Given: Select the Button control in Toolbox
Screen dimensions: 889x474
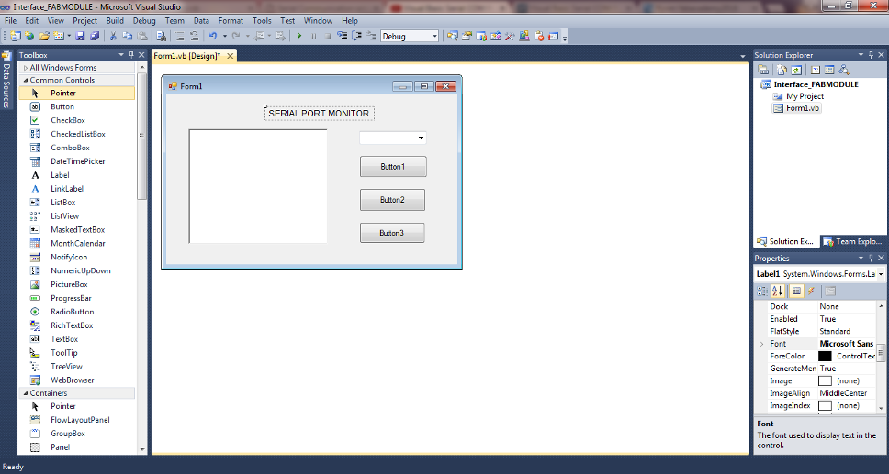Looking at the screenshot, I should point(76,106).
